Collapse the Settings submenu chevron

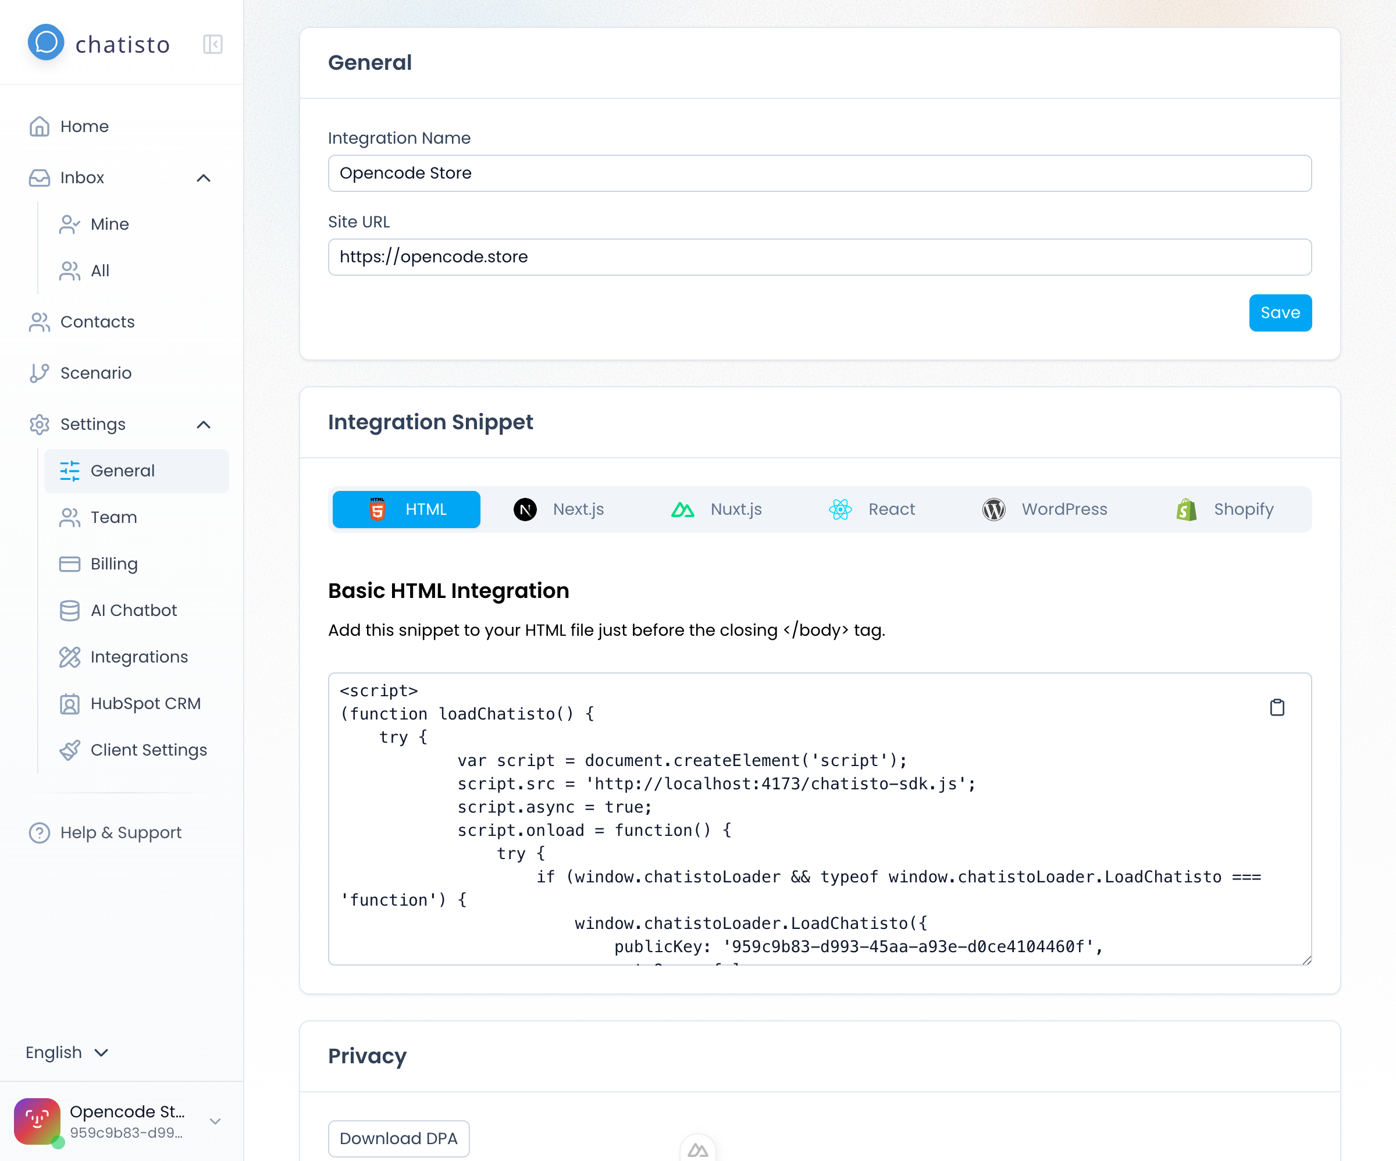(x=204, y=425)
